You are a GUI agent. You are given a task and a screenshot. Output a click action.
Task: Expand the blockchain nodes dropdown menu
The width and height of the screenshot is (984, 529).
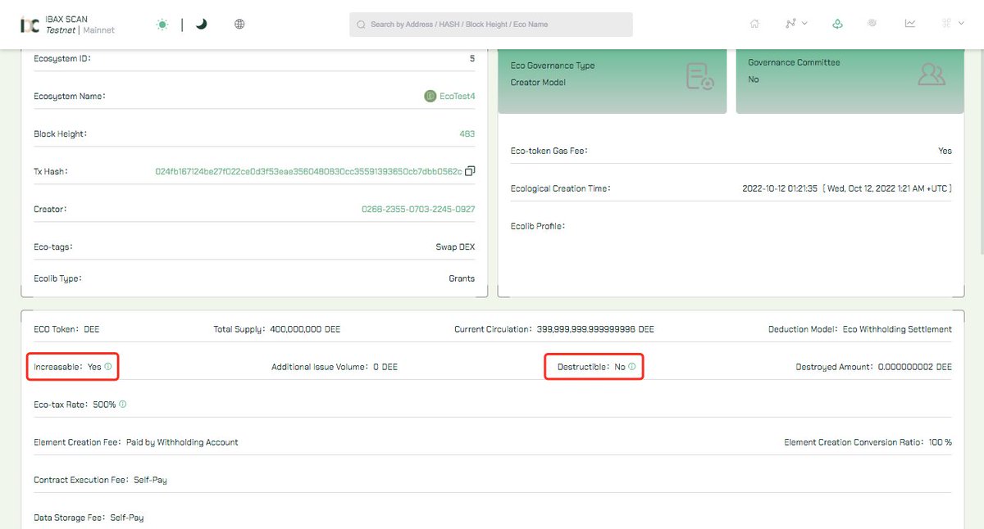coord(795,24)
